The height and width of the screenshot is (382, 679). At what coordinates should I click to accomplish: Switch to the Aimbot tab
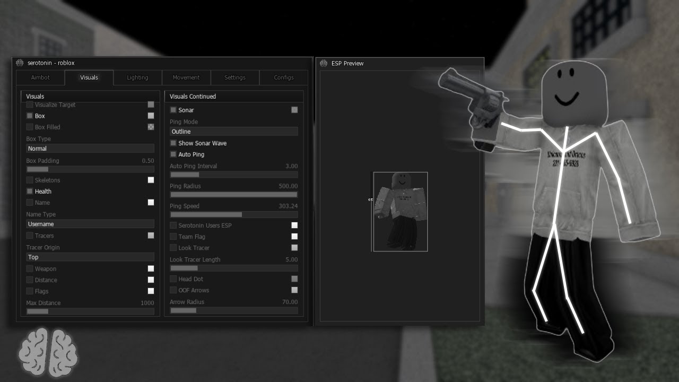(x=40, y=77)
